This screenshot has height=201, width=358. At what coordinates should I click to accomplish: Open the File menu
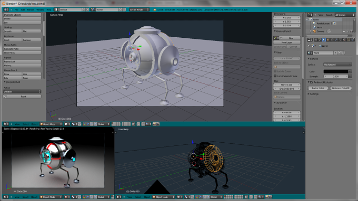[x=16, y=10]
